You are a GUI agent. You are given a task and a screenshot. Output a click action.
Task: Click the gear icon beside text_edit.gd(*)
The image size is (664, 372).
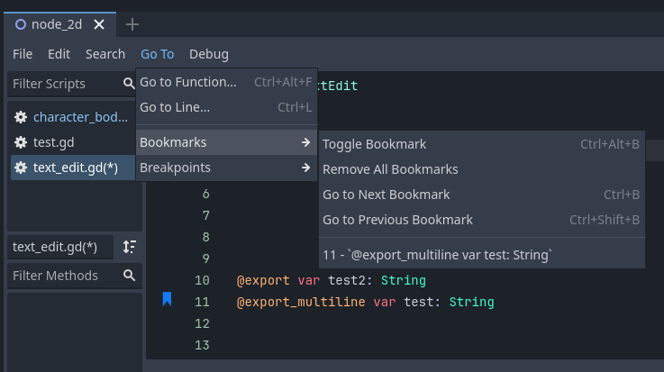click(x=21, y=168)
